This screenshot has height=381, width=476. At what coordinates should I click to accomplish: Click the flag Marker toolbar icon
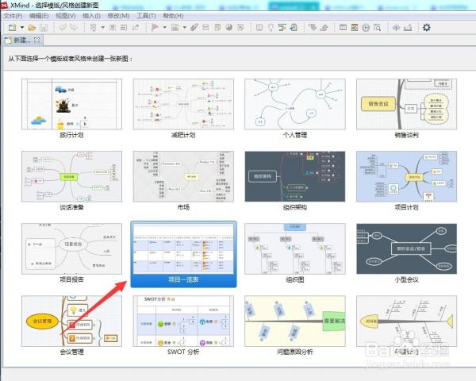pos(155,28)
